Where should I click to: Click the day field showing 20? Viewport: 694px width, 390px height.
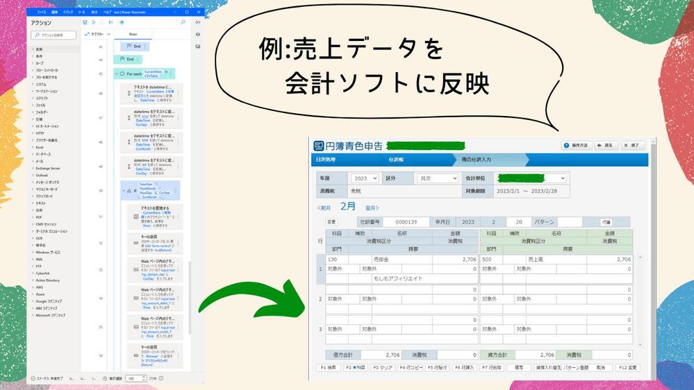[x=519, y=222]
